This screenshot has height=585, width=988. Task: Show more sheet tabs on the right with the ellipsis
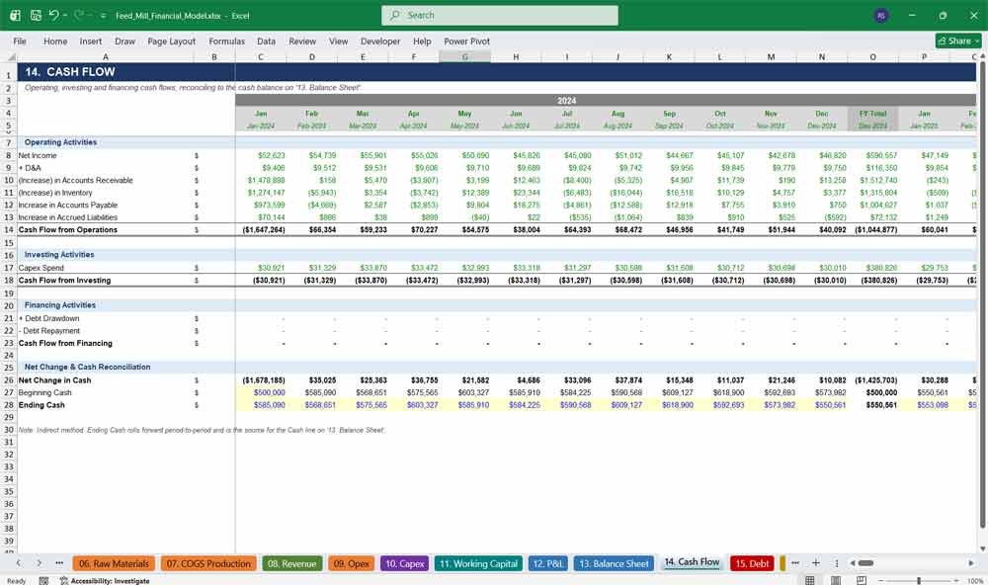(795, 563)
